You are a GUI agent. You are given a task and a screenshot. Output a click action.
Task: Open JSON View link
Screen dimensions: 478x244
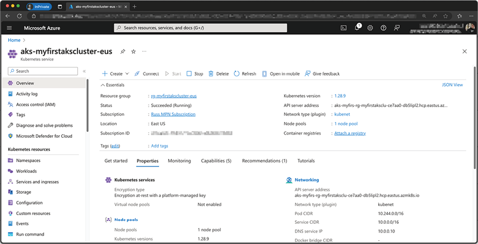[452, 85]
